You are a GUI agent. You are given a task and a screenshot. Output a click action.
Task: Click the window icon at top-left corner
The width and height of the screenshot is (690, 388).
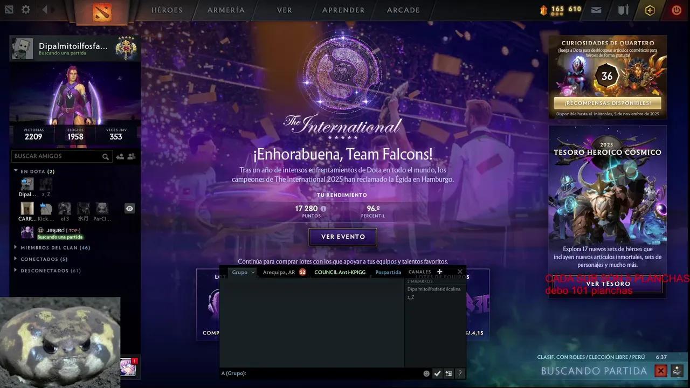point(9,10)
